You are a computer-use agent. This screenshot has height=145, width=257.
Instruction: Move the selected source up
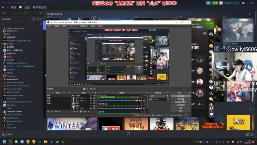[85, 111]
